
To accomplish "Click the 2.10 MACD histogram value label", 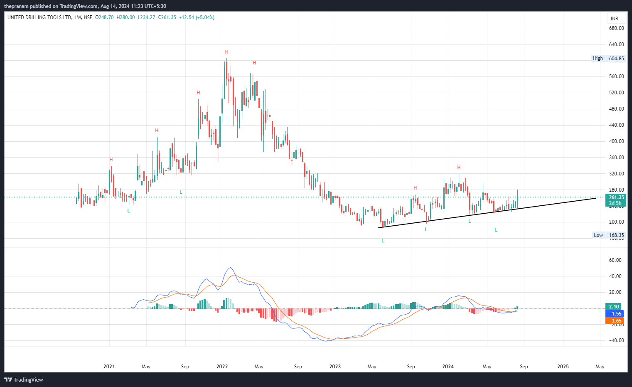I will click(614, 307).
